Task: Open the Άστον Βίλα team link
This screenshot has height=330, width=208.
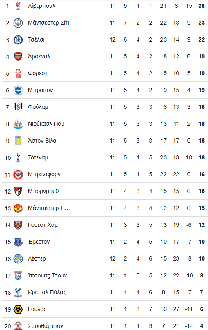Action: pyautogui.click(x=42, y=141)
